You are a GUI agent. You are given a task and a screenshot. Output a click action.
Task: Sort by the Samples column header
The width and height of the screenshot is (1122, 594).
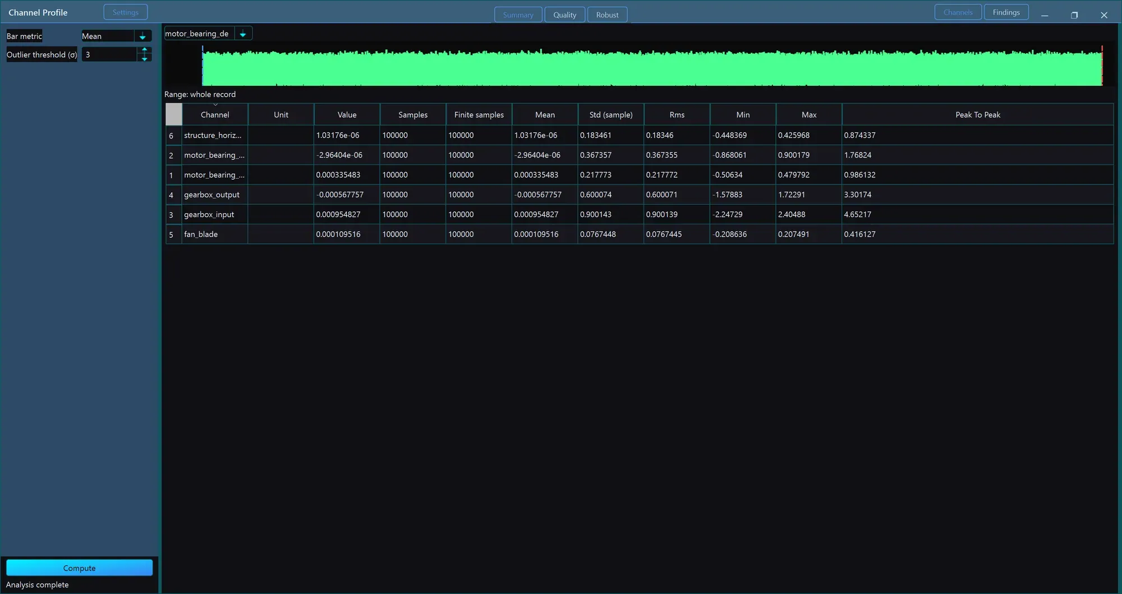(413, 114)
